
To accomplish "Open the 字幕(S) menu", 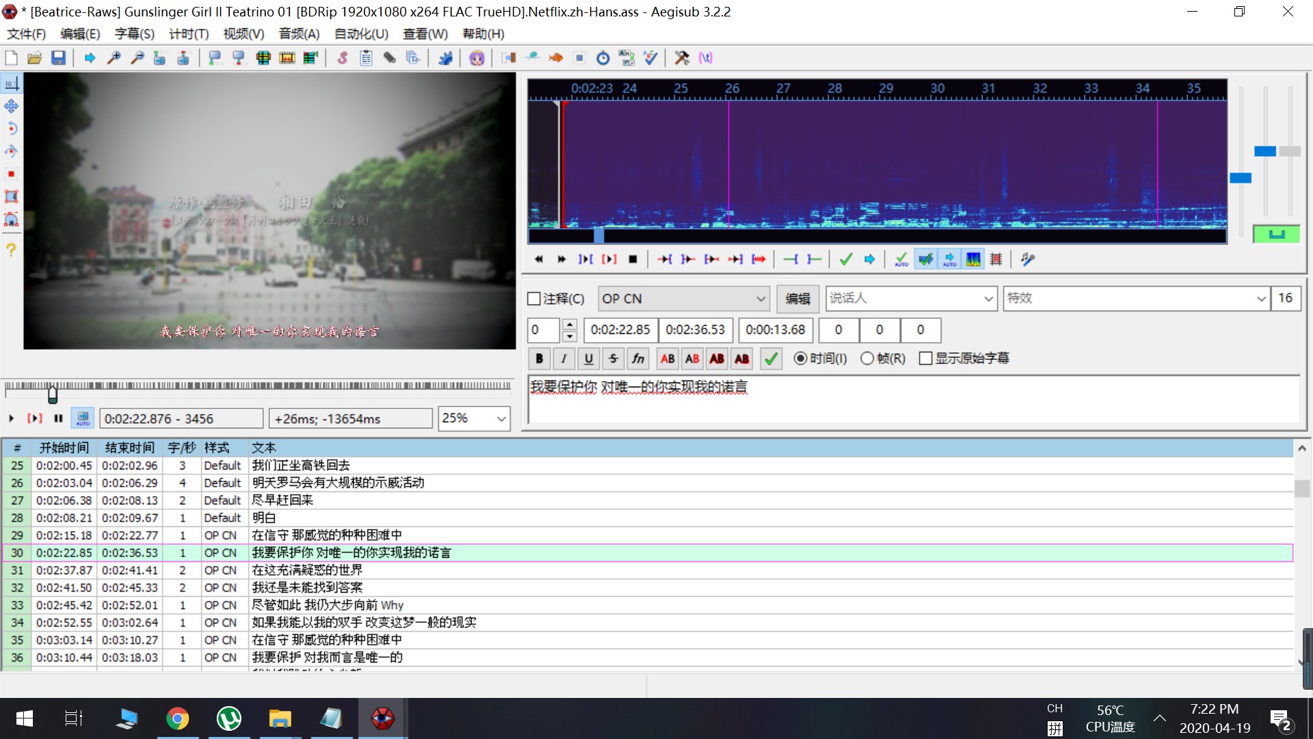I will point(134,34).
